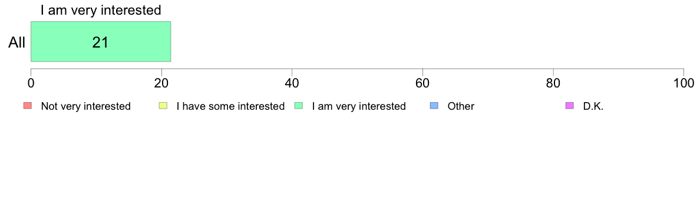The image size is (700, 216).
Task: Click the yellow I have some interested swatch
Action: [x=163, y=106]
